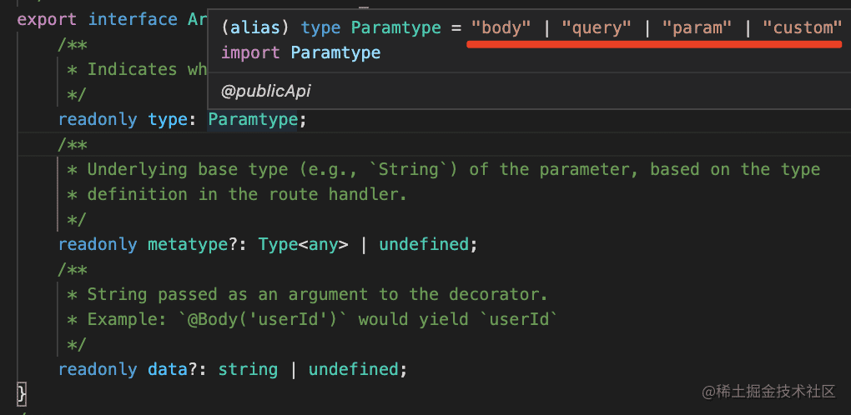Click the interface's closing curly brace
The image size is (851, 415).
(x=22, y=392)
